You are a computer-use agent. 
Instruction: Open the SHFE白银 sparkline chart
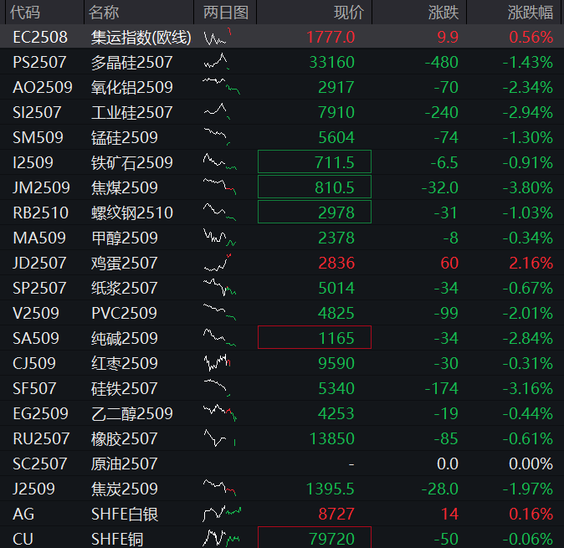click(x=222, y=513)
